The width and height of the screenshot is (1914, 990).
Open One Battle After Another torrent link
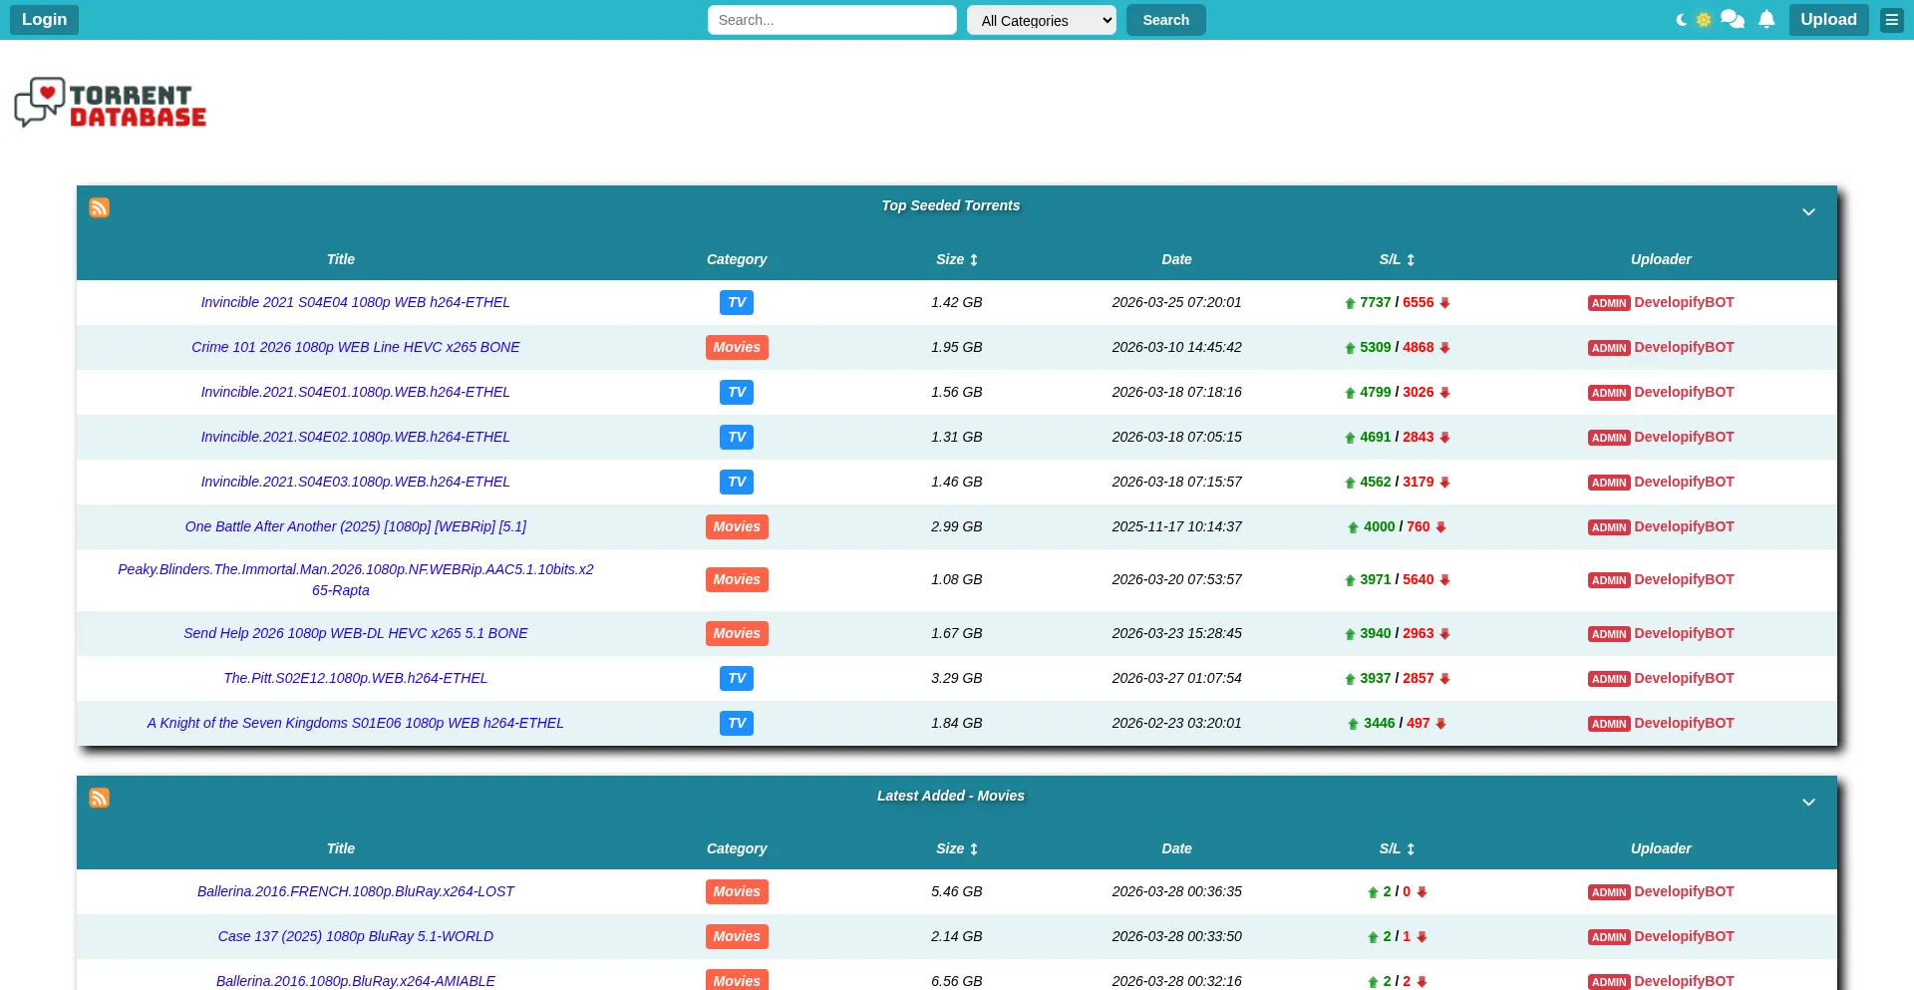[355, 526]
